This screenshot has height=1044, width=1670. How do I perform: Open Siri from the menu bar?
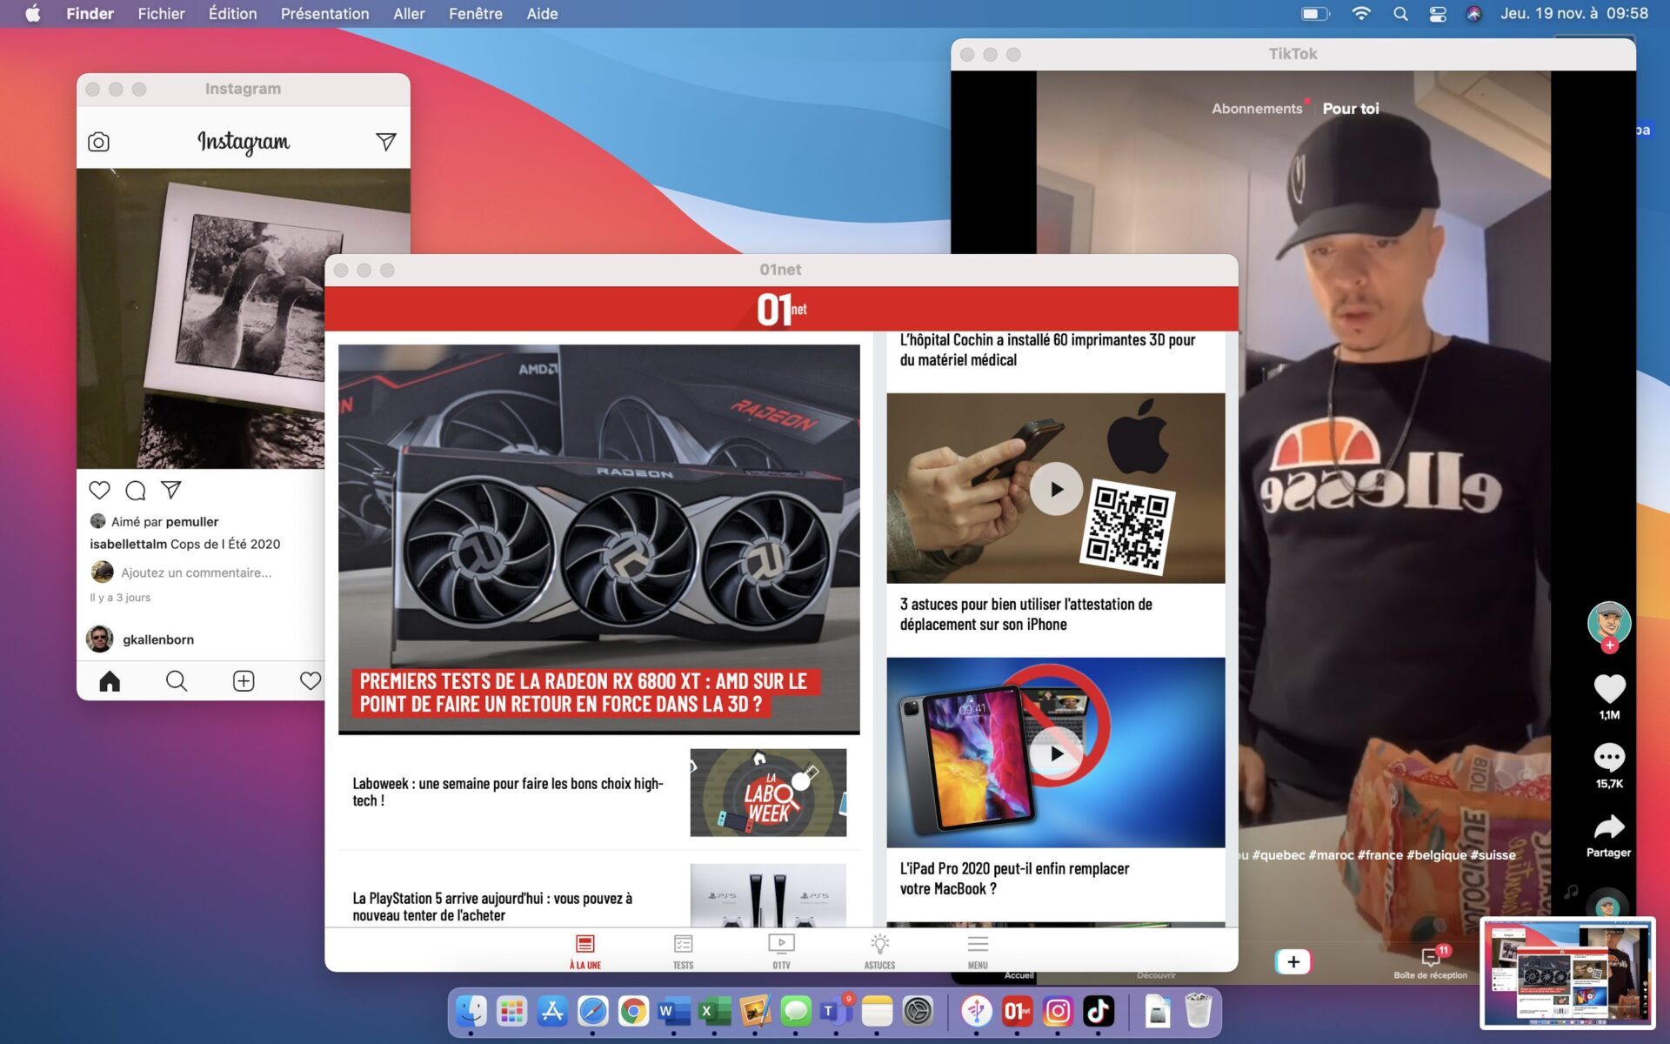pyautogui.click(x=1473, y=14)
